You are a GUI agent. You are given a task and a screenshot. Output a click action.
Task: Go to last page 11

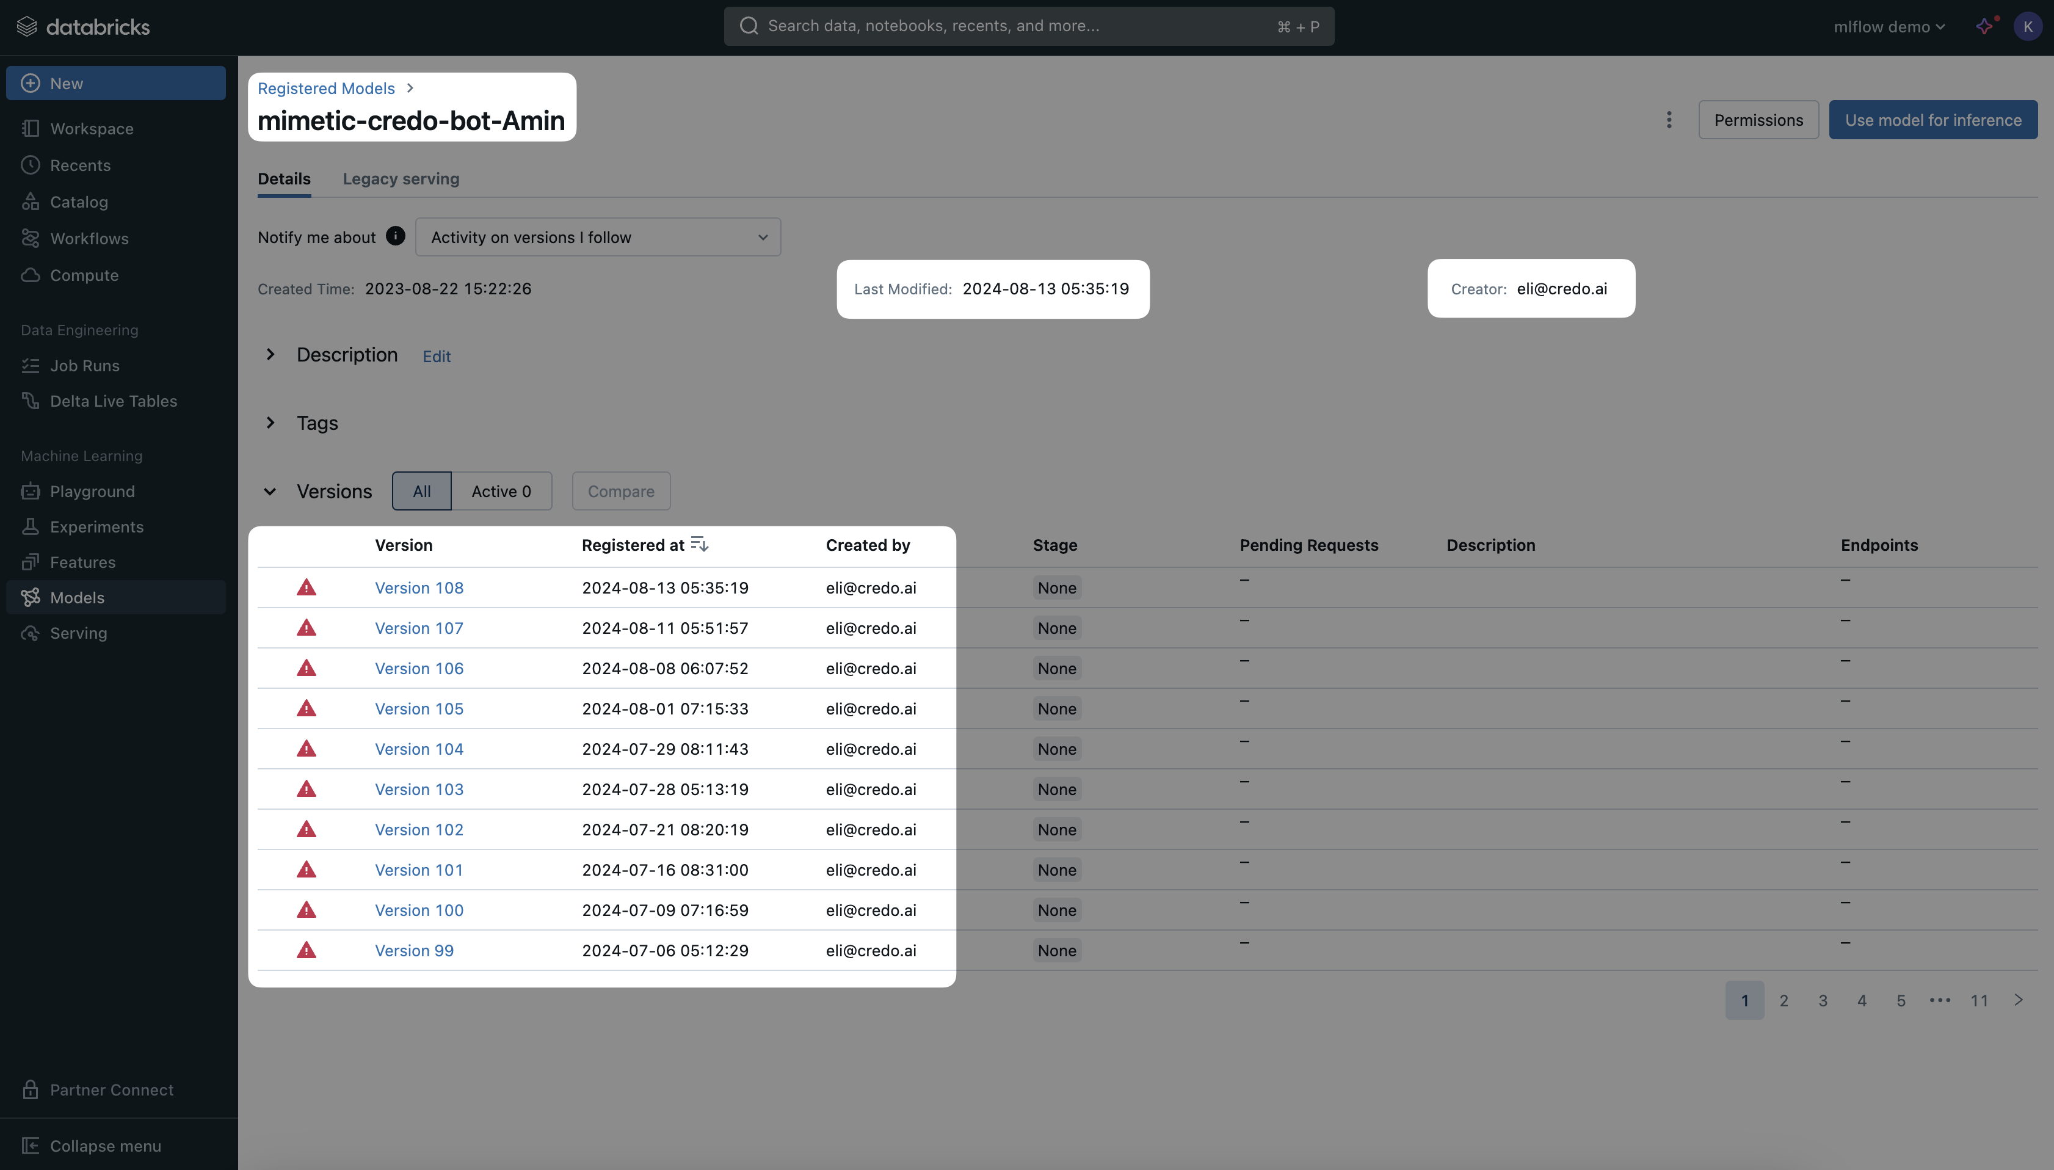pyautogui.click(x=1980, y=1000)
